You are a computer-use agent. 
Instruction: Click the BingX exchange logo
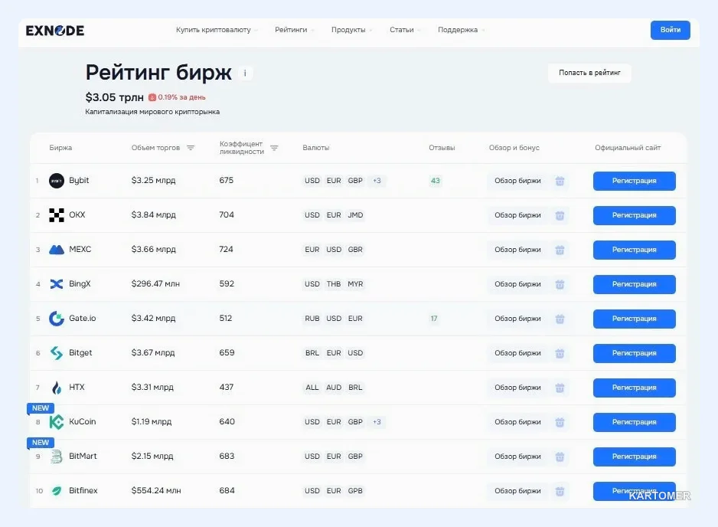(57, 284)
